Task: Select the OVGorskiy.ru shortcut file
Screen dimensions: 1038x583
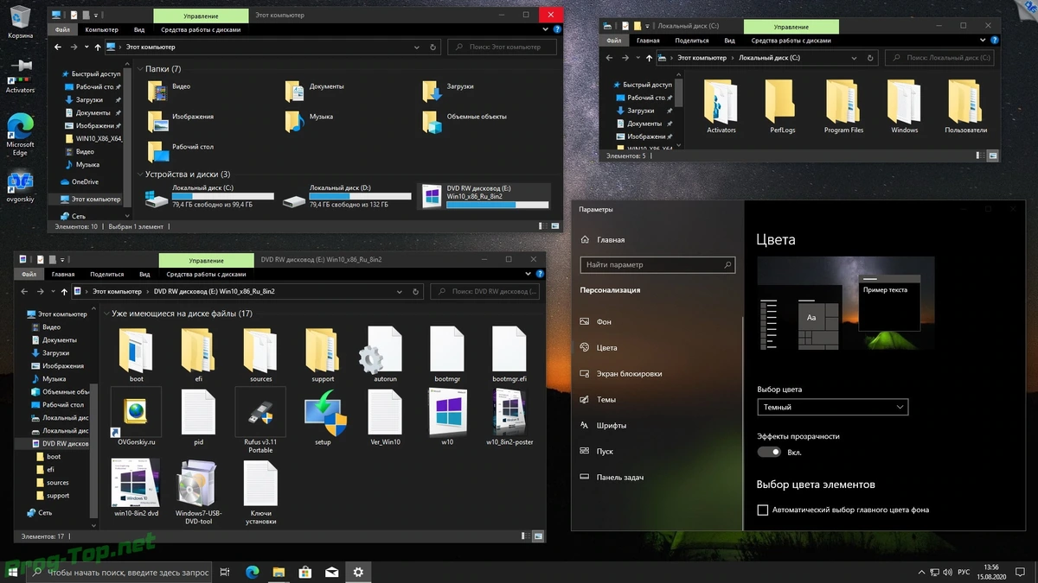Action: point(136,417)
